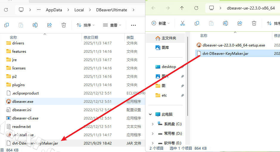
Task: Click the share icon in left toolbar
Action: coord(49,25)
